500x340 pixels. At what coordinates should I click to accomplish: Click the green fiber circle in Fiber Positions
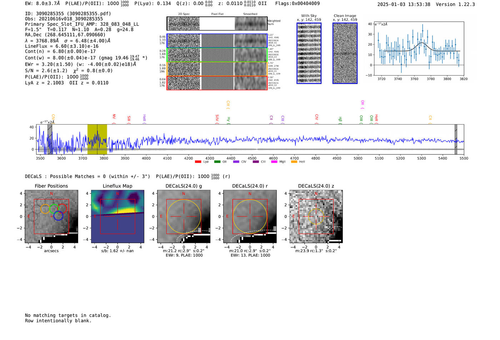(54, 209)
